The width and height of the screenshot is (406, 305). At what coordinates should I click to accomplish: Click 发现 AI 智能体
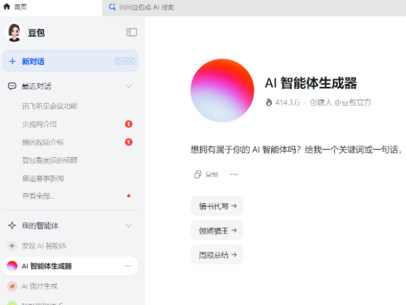click(44, 246)
